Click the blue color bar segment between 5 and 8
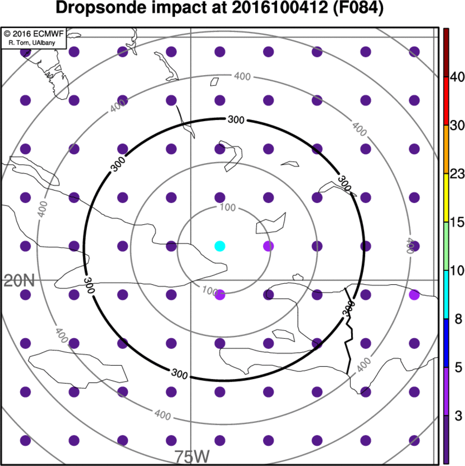The image size is (465, 466). (x=446, y=343)
